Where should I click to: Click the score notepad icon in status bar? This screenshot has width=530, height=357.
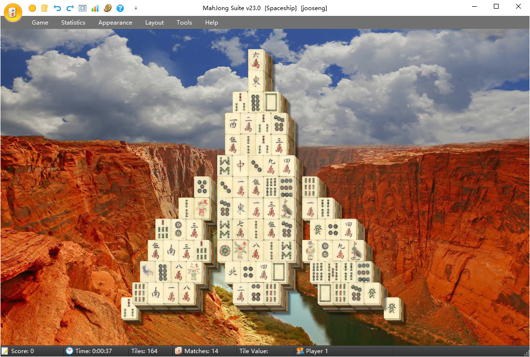[x=5, y=351]
